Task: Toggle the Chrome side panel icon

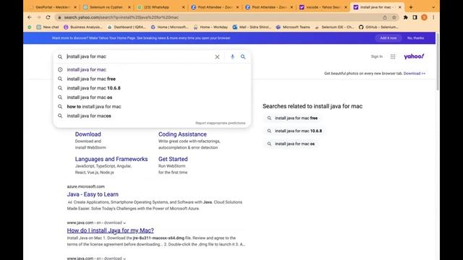Action: coord(415,17)
